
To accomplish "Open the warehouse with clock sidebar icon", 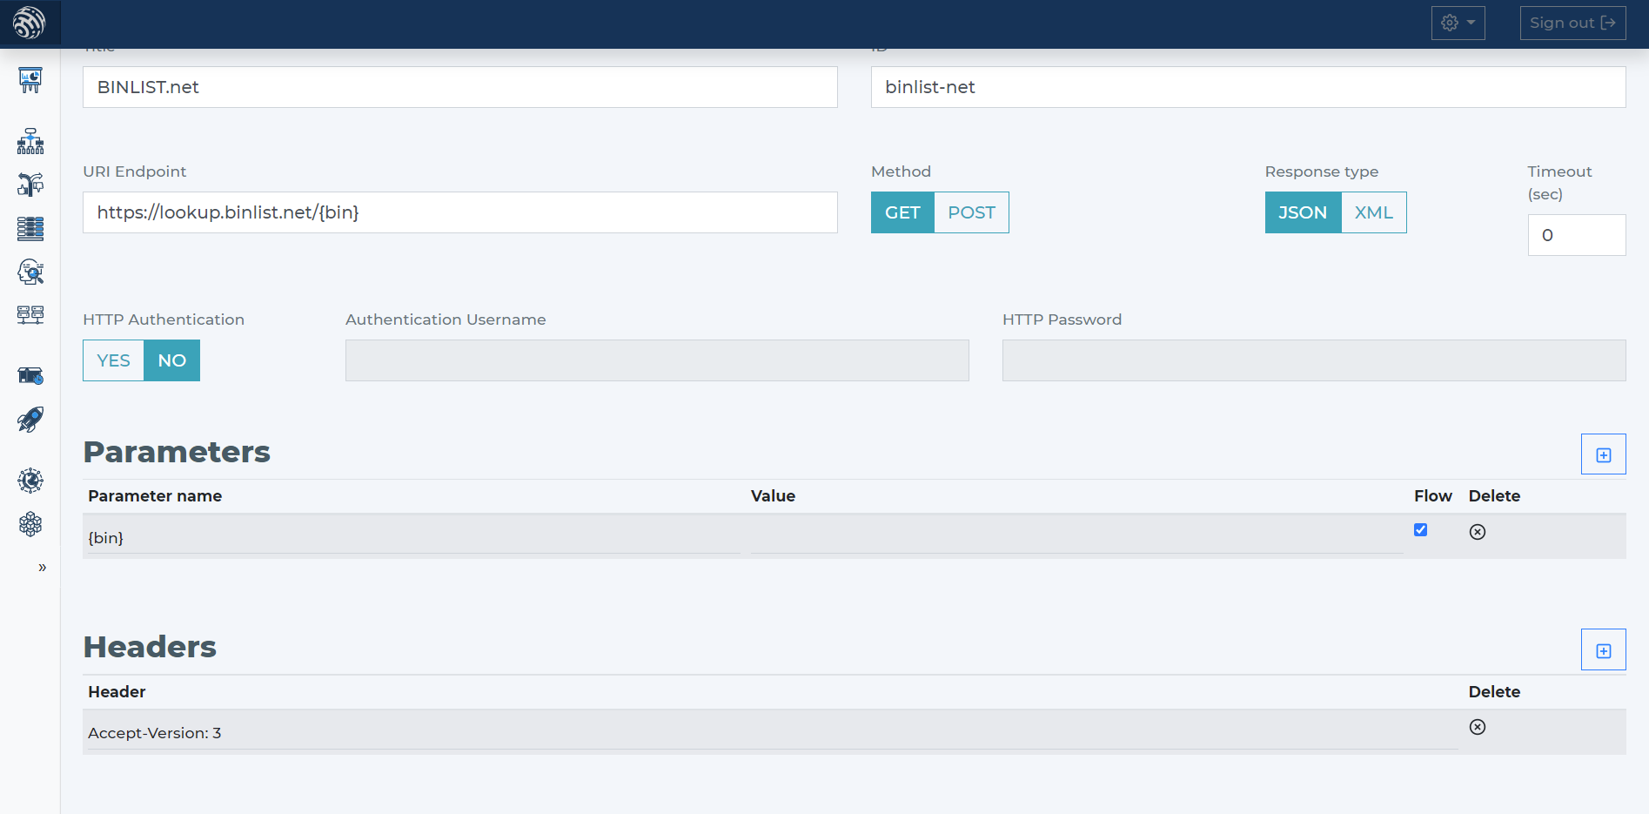I will (x=30, y=375).
